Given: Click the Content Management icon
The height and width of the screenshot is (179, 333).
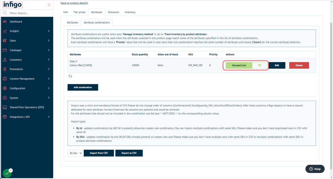Looking at the screenshot, I should [5, 79].
